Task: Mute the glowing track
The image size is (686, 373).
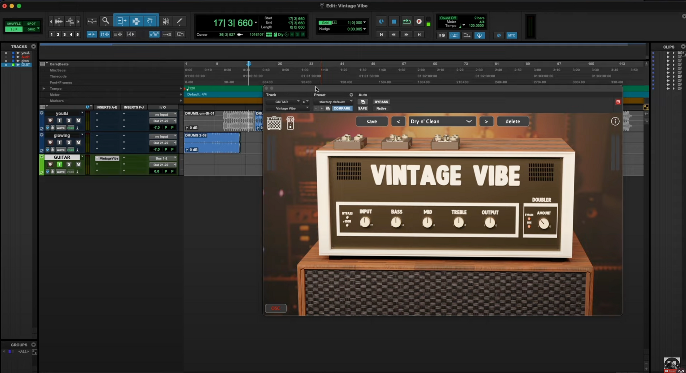Action: [x=78, y=142]
